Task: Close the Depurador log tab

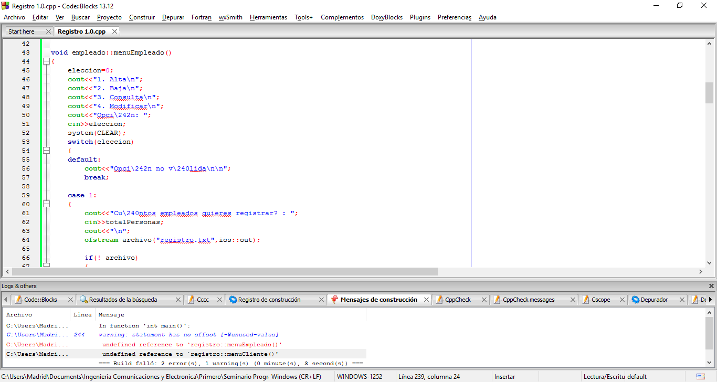Action: coord(682,300)
